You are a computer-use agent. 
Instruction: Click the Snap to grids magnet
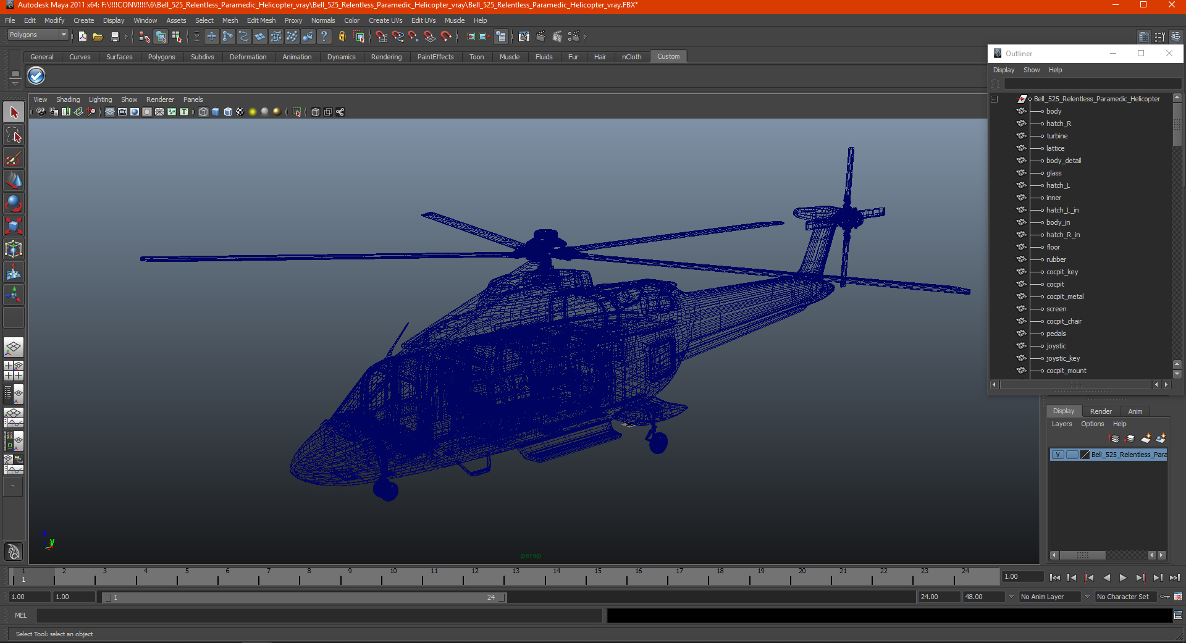tap(381, 36)
